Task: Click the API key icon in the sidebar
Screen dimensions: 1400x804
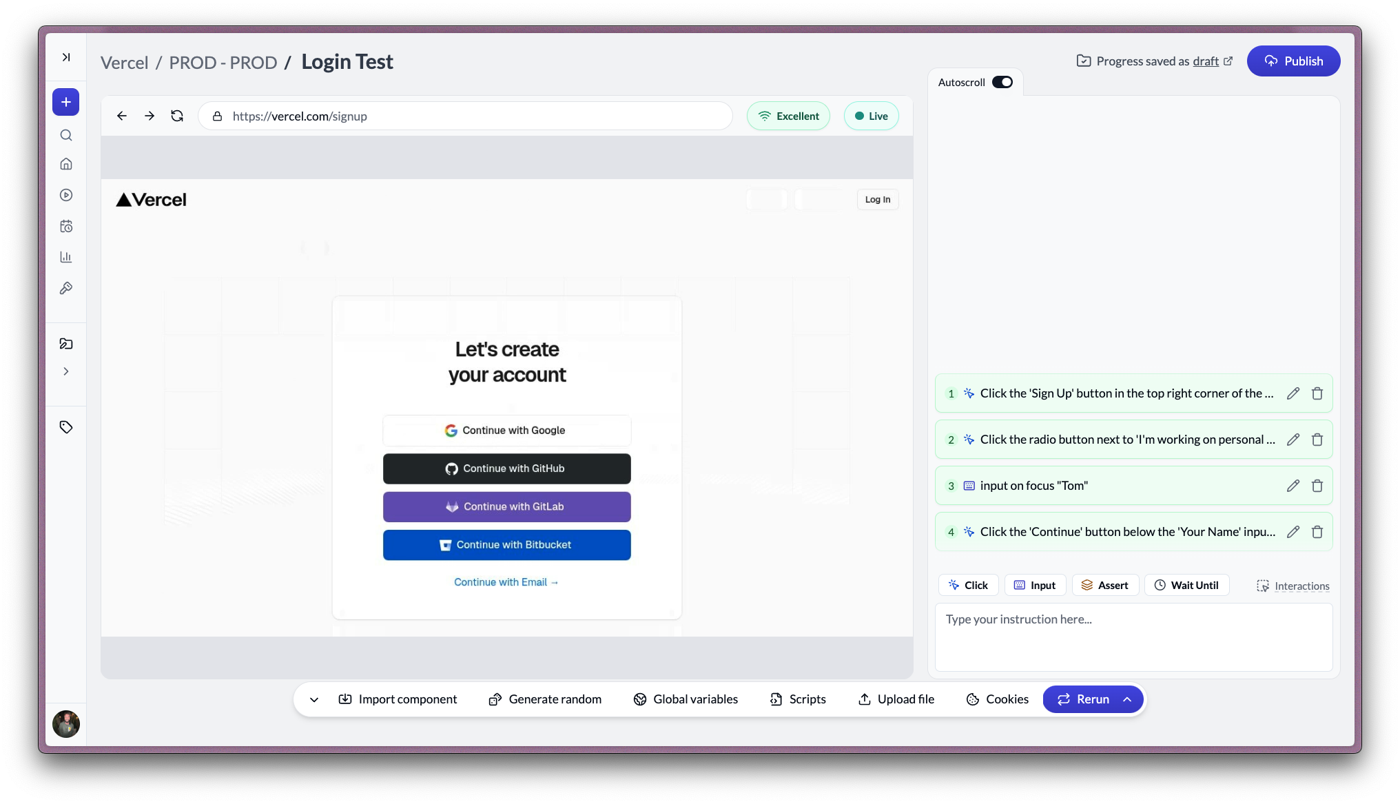Action: [65, 288]
